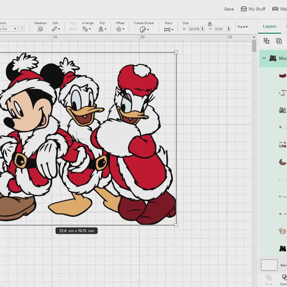287x287 pixels.
Task: Select the dark red and white layer
Action: 283,145
